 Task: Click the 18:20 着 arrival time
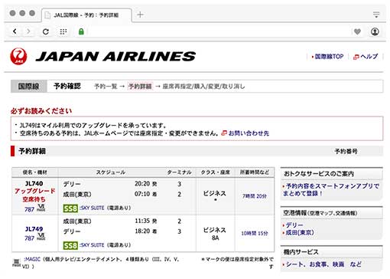tap(145, 231)
